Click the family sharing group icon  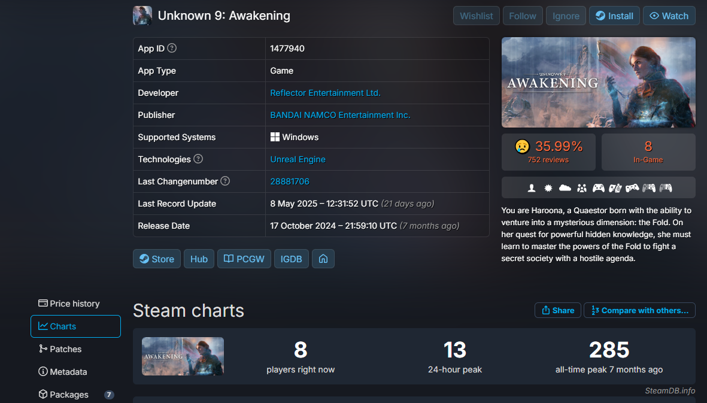click(581, 188)
